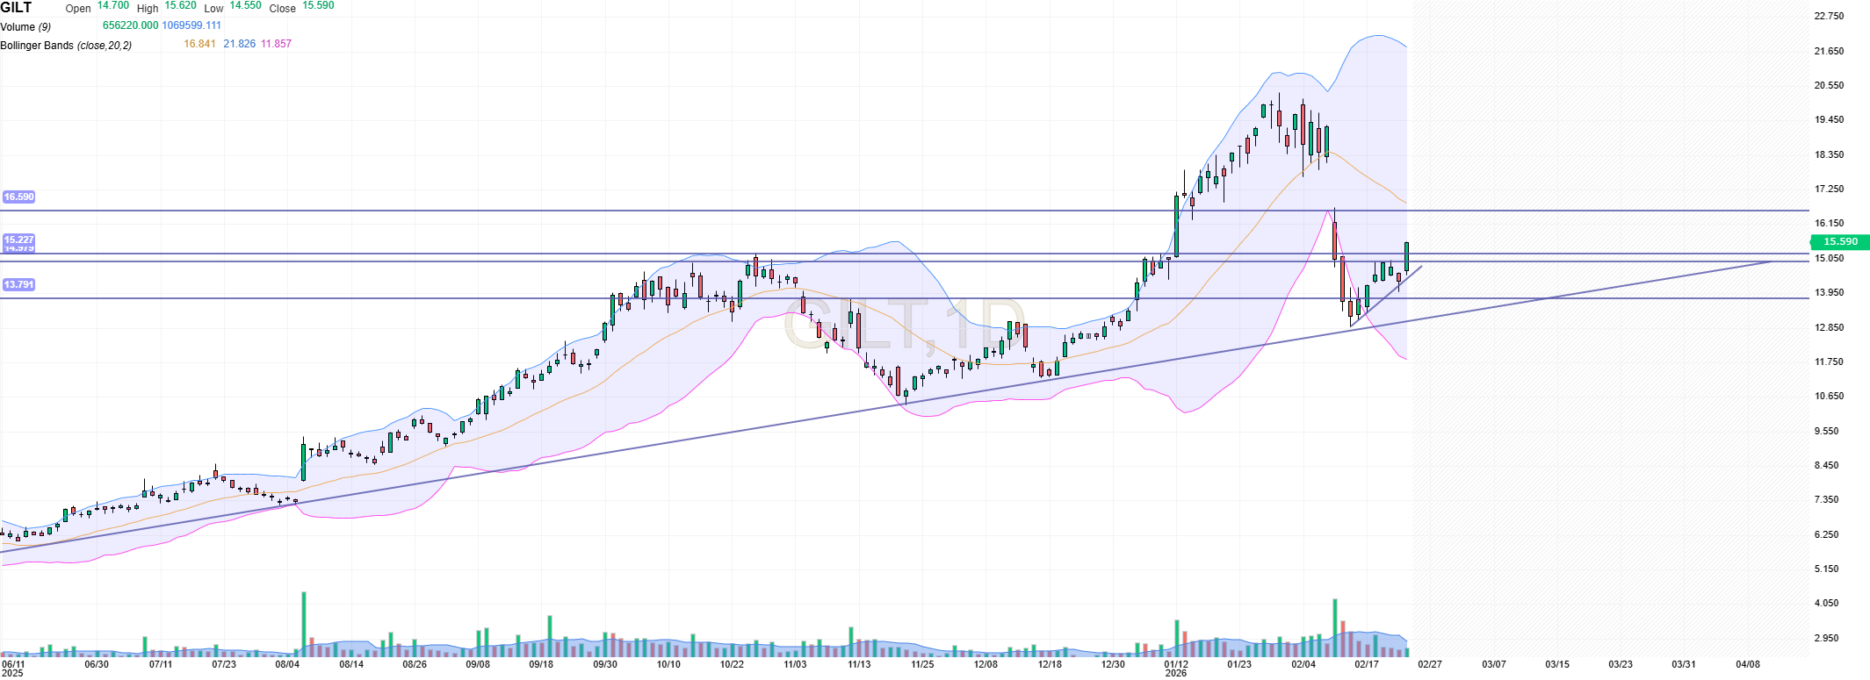Click the 06/11 2025 date axis label
The height and width of the screenshot is (680, 1870).
[x=13, y=668]
